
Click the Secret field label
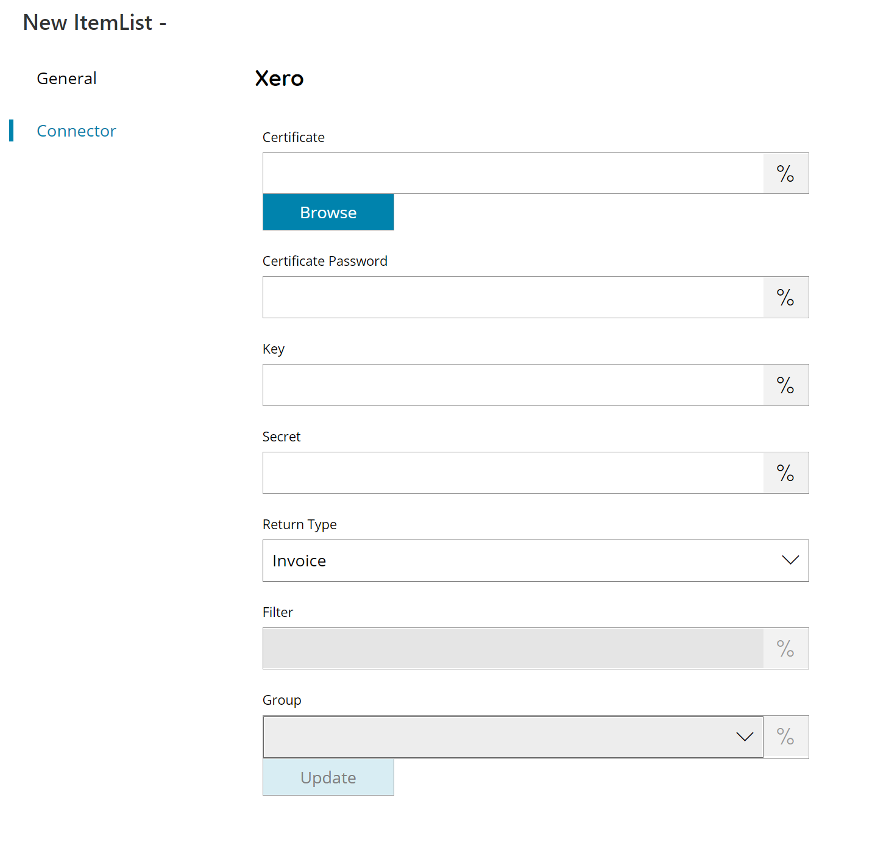pos(282,437)
